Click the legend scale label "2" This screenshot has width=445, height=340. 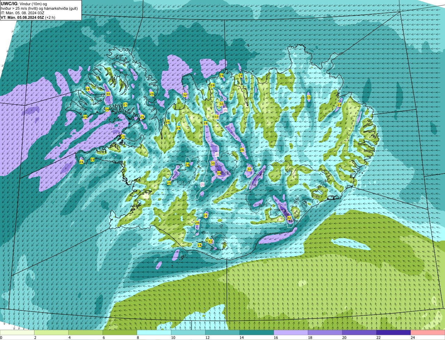click(x=35, y=338)
